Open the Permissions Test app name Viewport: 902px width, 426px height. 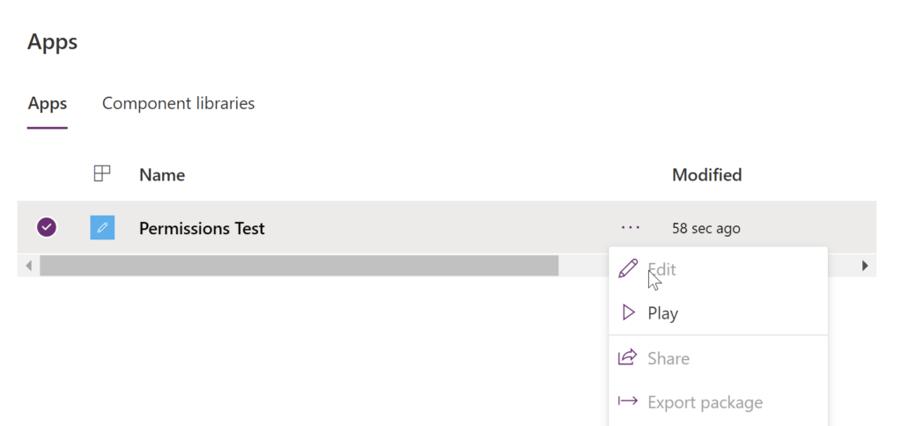coord(202,228)
